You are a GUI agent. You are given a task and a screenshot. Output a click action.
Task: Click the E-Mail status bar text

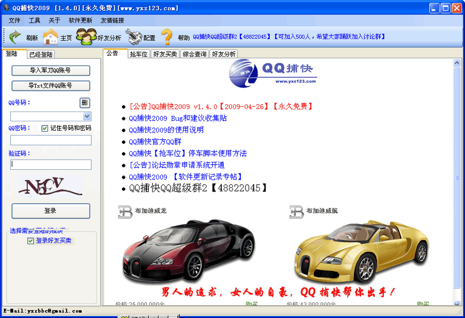[43, 311]
